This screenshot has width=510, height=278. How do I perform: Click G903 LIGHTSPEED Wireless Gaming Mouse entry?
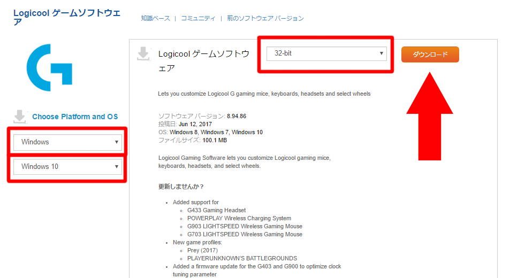(245, 226)
